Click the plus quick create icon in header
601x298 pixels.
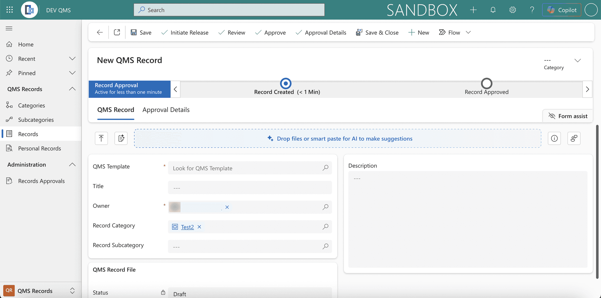pyautogui.click(x=473, y=10)
